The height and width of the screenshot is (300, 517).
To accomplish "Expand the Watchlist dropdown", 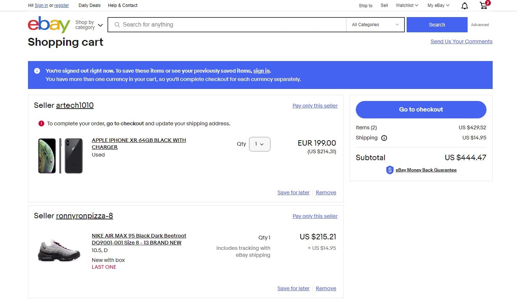I will click(x=407, y=5).
